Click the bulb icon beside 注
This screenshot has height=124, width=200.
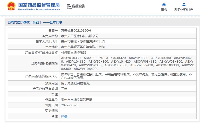(x=53, y=116)
